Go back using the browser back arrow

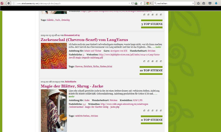coord(9,3)
